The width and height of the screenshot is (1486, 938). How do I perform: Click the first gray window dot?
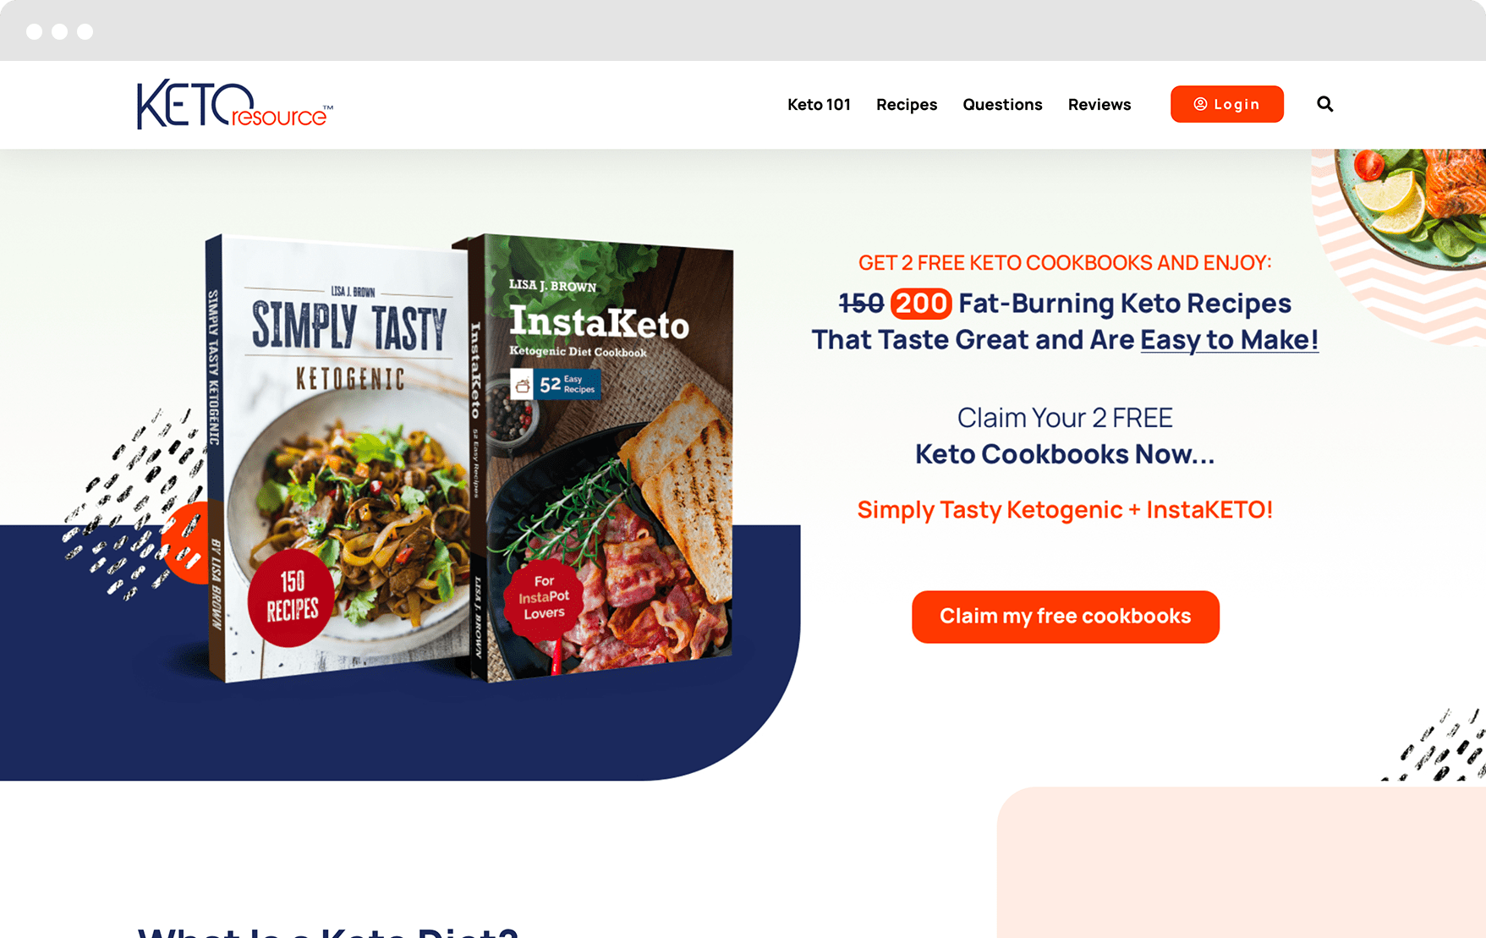pos(34,31)
